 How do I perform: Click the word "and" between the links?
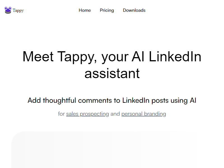[x=115, y=114]
